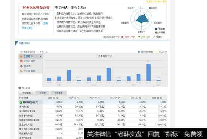Click the 导出数据 export icon
Viewport: 207px width, 139px height.
click(x=20, y=88)
